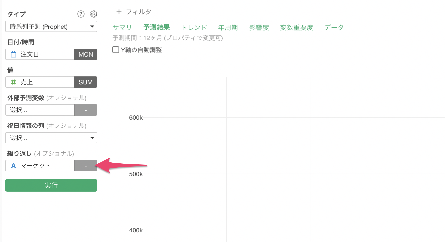Click the dash button next to マーケット
Viewport: 445px width, 242px height.
pos(86,166)
